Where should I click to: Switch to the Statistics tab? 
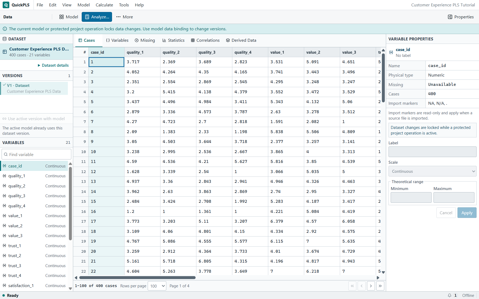pos(174,40)
